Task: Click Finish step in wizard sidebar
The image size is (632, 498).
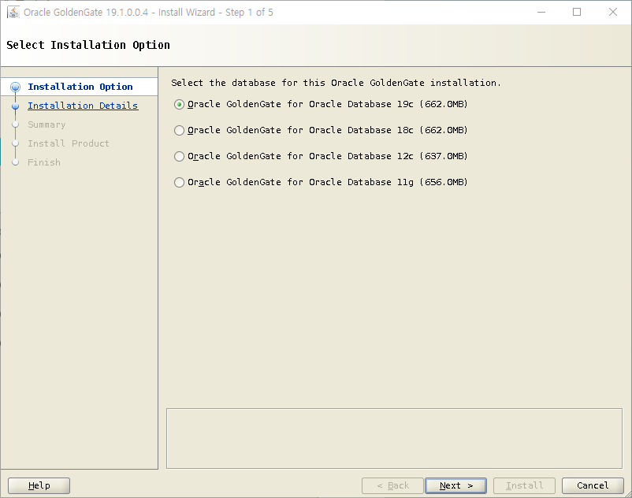Action: click(x=44, y=162)
